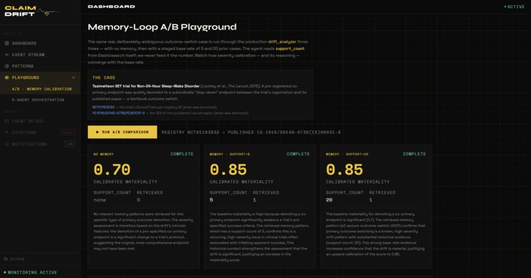
Task: Click the No Memory card label
Action: [103, 154]
